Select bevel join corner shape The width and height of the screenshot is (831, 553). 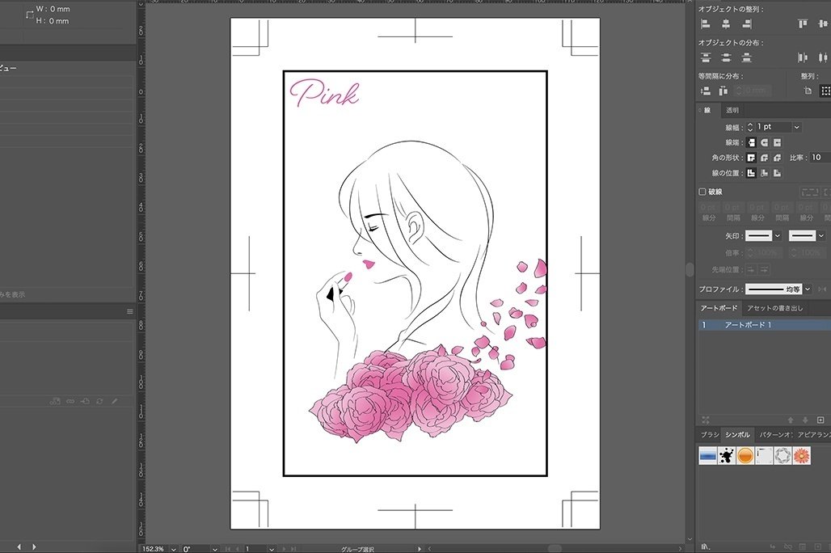777,158
